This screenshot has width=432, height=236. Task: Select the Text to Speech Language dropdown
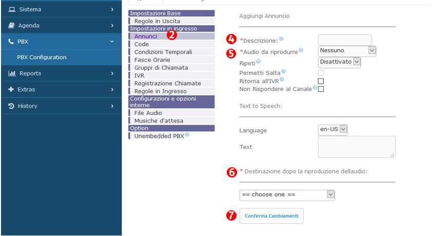coord(333,129)
